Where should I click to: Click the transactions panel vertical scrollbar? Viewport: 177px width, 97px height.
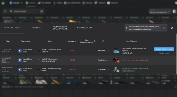pyautogui.click(x=176, y=54)
